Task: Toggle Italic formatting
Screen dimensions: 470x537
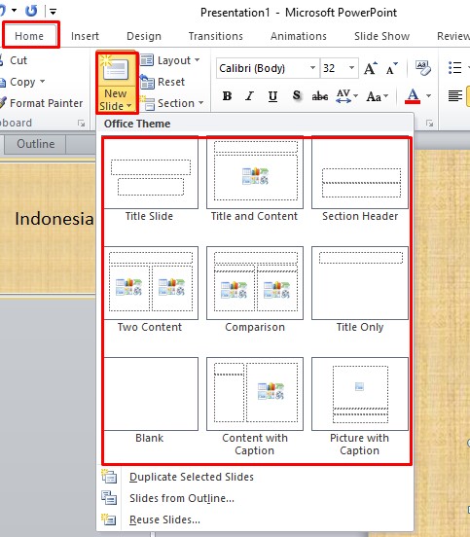Action: (x=250, y=96)
